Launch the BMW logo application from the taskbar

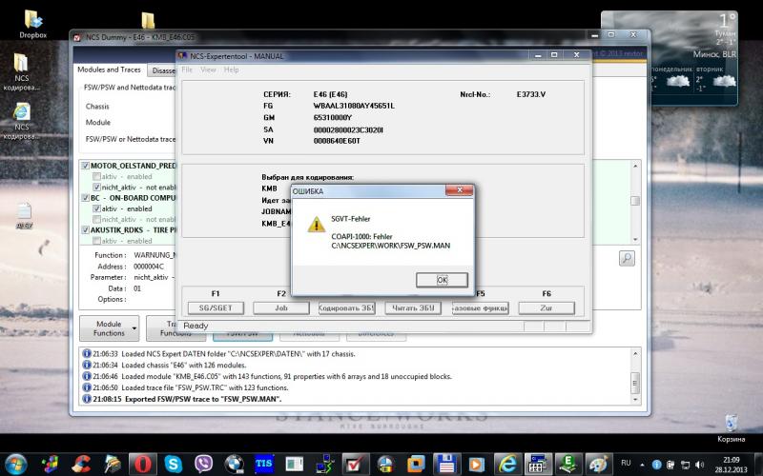(234, 464)
